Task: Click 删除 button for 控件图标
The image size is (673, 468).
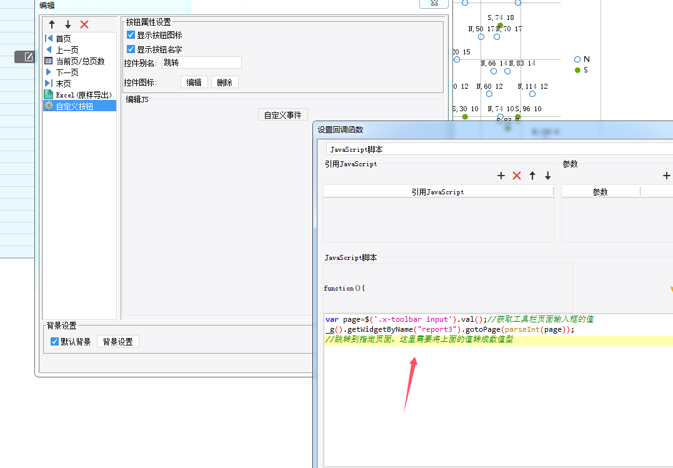Action: pyautogui.click(x=224, y=82)
